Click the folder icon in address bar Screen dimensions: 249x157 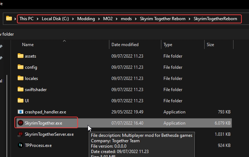[x=9, y=18]
